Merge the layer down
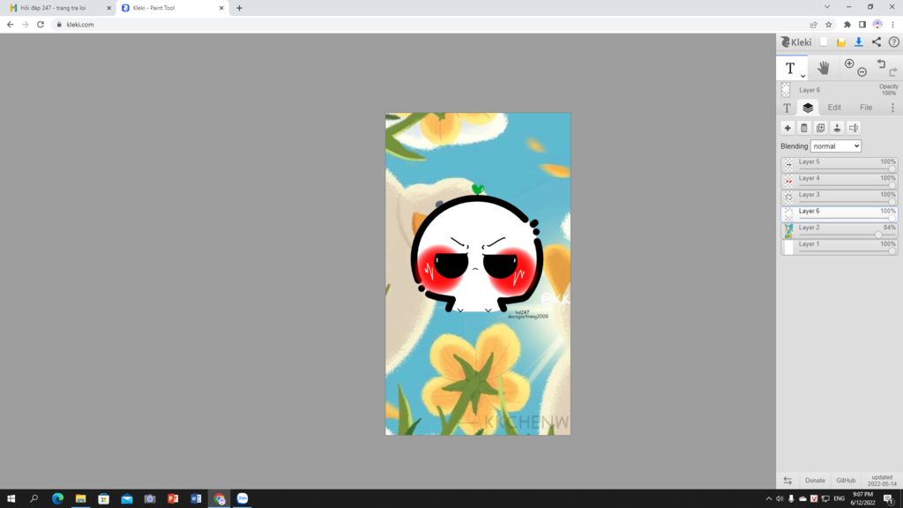 [836, 127]
